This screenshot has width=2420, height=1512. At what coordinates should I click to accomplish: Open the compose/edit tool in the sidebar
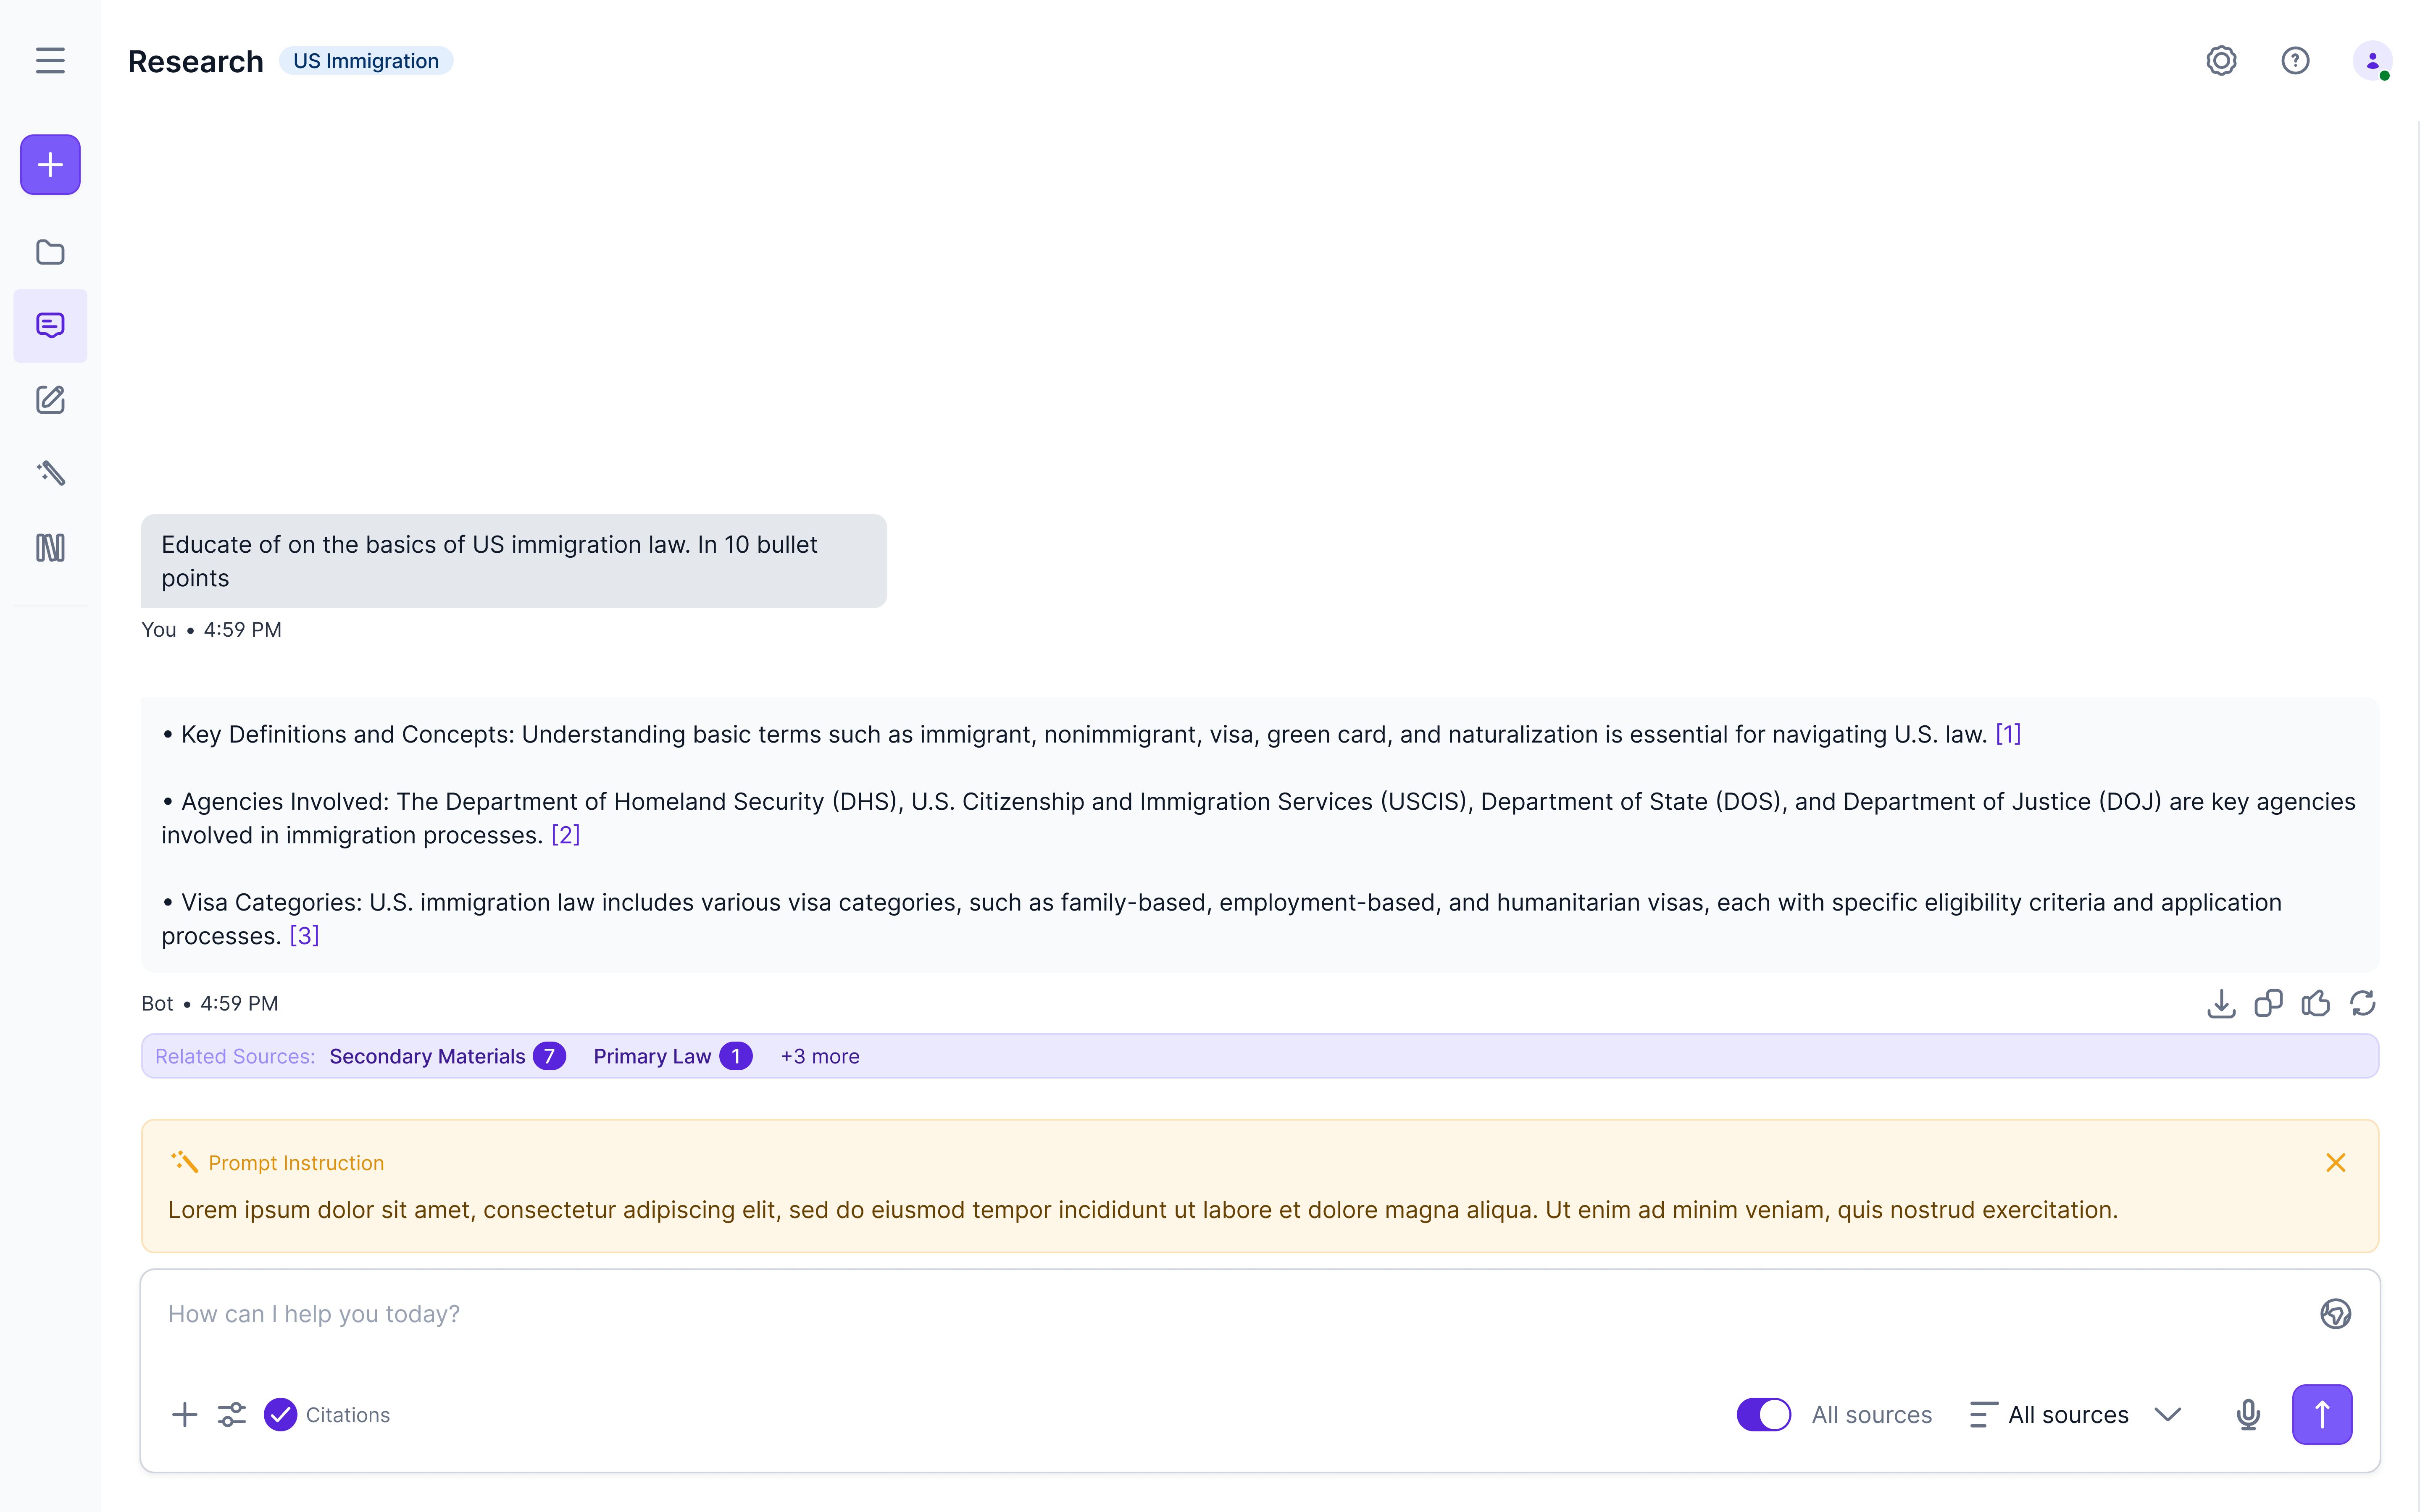tap(49, 399)
